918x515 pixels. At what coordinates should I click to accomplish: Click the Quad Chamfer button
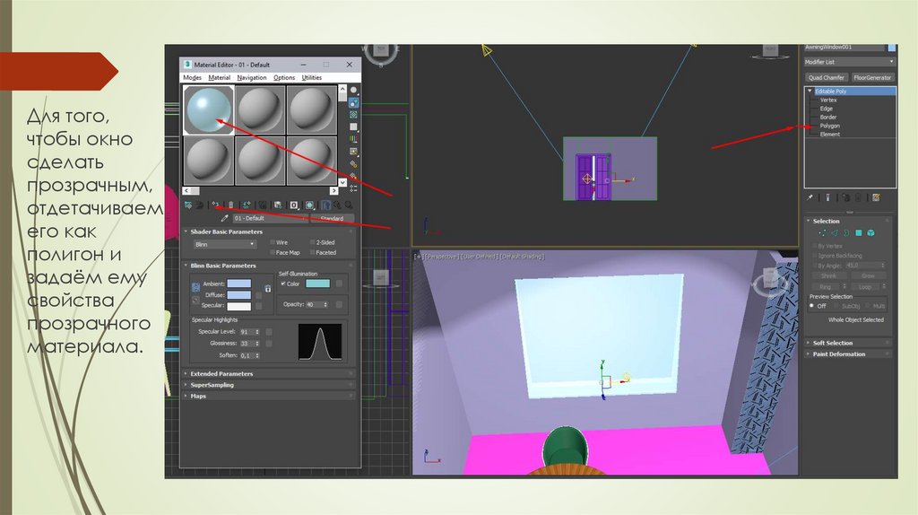click(x=826, y=77)
